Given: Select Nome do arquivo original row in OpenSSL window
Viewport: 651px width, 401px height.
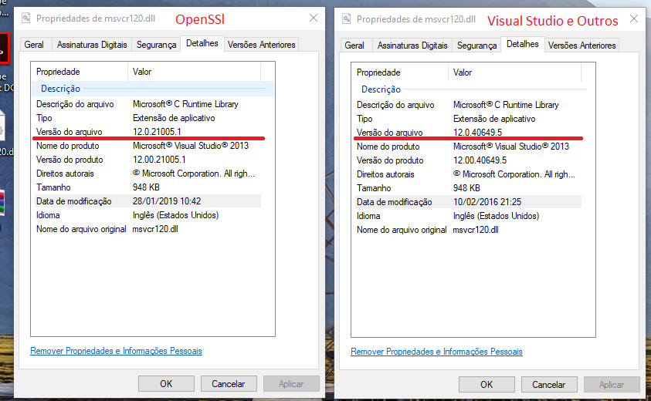Looking at the screenshot, I should tap(147, 229).
